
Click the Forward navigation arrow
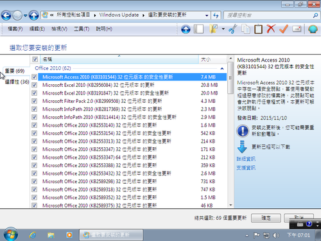(x=17, y=15)
